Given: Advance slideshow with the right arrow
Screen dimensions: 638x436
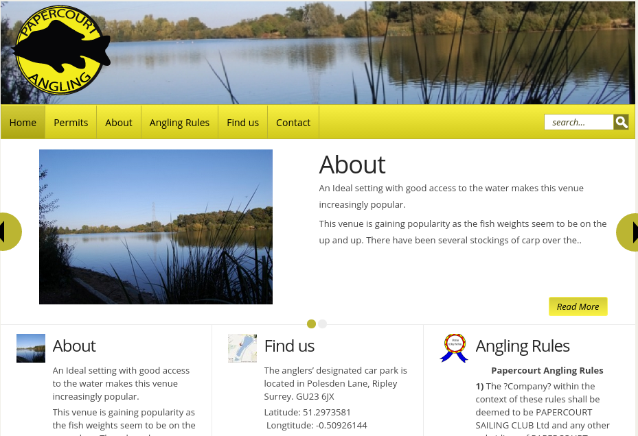Looking at the screenshot, I should tap(628, 232).
